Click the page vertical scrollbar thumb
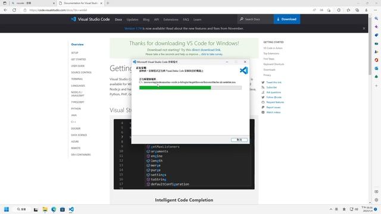 (x=370, y=46)
